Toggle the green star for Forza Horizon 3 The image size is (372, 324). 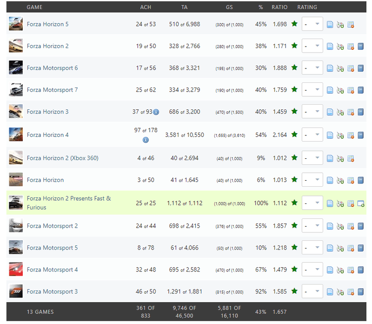(294, 111)
